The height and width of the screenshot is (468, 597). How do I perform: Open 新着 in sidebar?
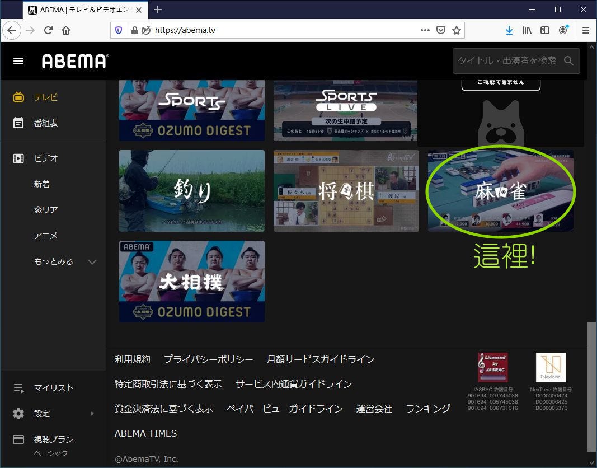pyautogui.click(x=42, y=184)
